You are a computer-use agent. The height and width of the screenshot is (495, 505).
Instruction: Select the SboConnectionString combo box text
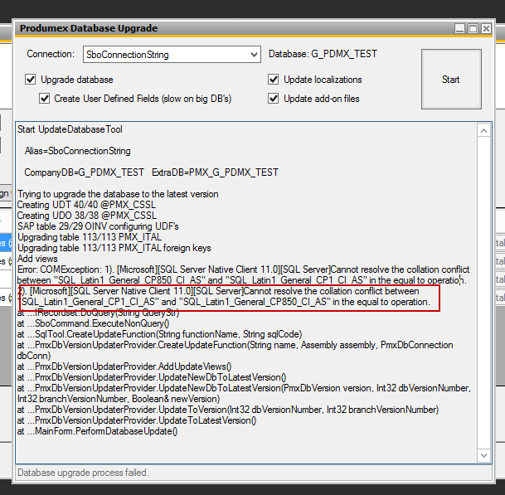(x=166, y=55)
